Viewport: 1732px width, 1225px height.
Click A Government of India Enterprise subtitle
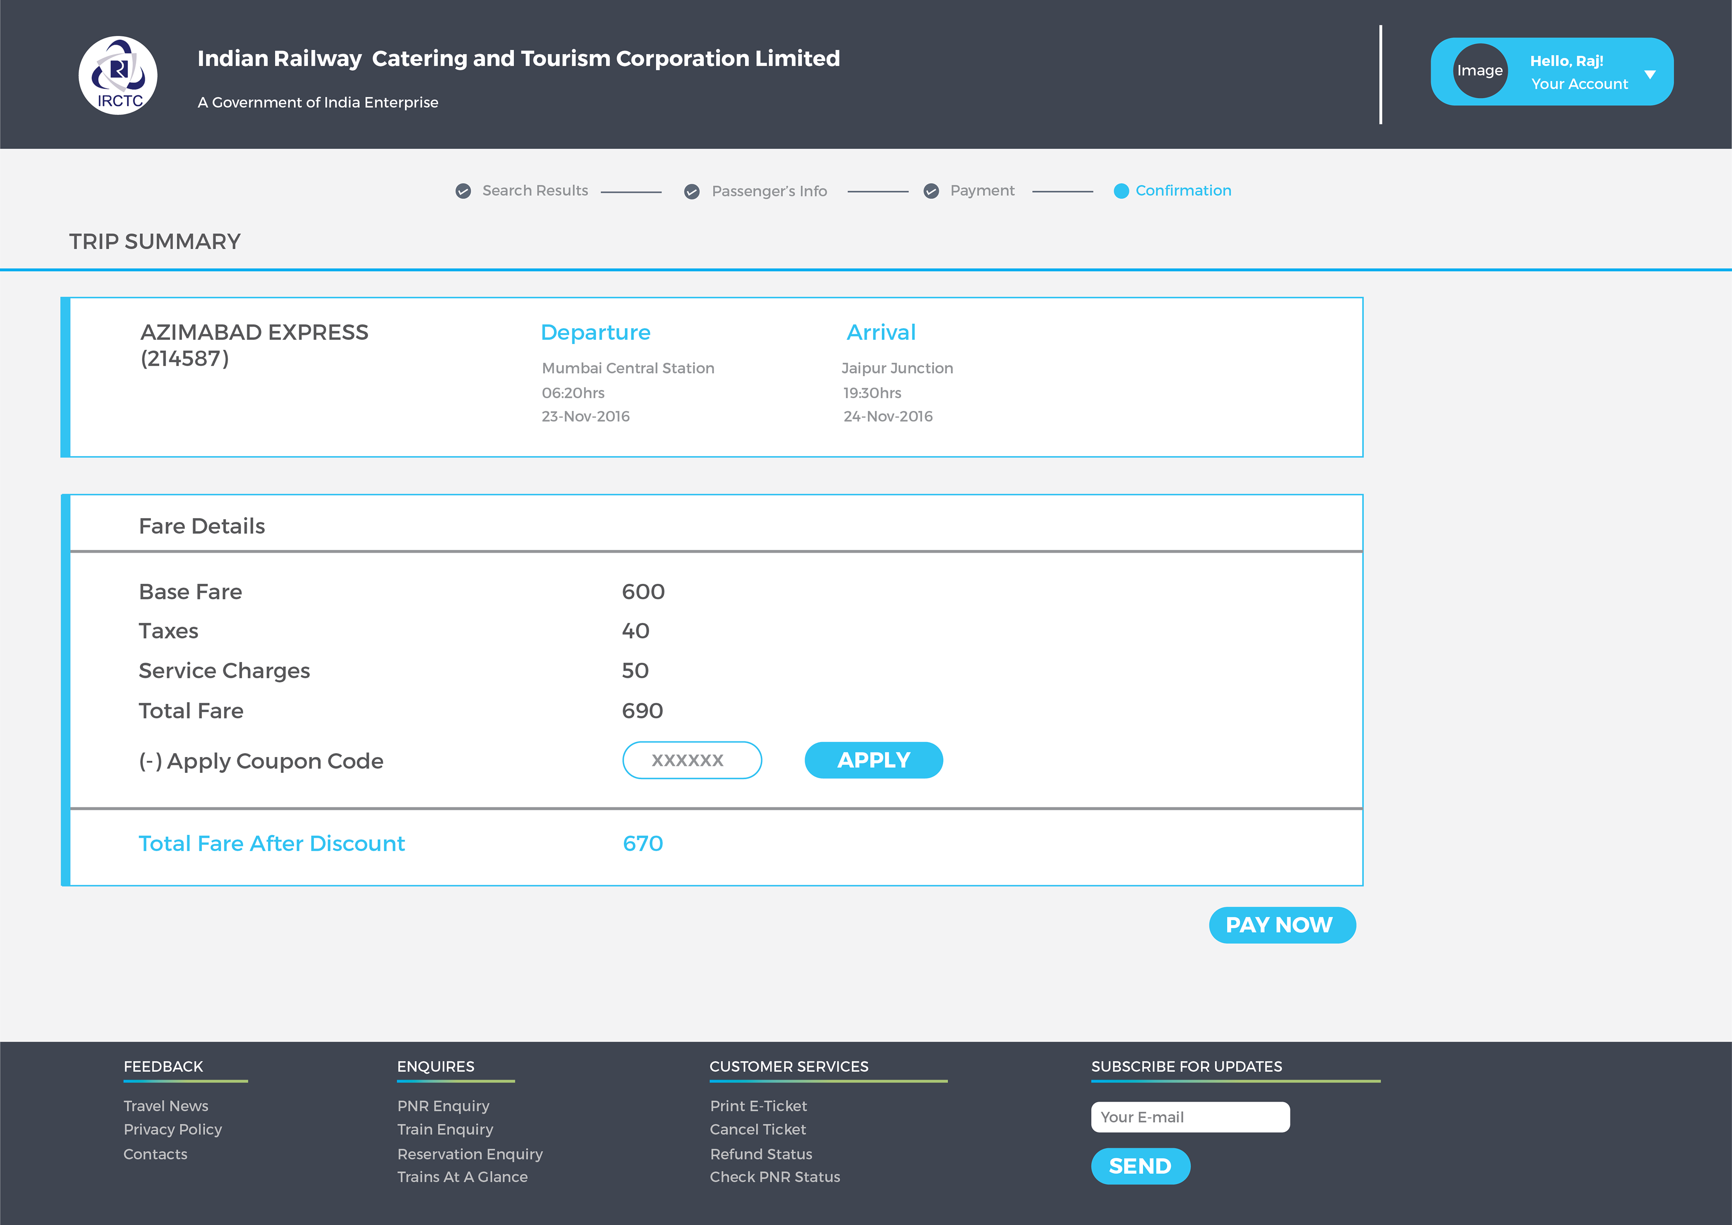[x=318, y=103]
